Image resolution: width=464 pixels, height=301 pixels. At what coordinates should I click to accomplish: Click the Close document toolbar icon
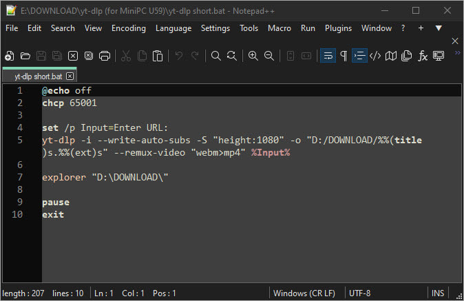tap(73, 56)
